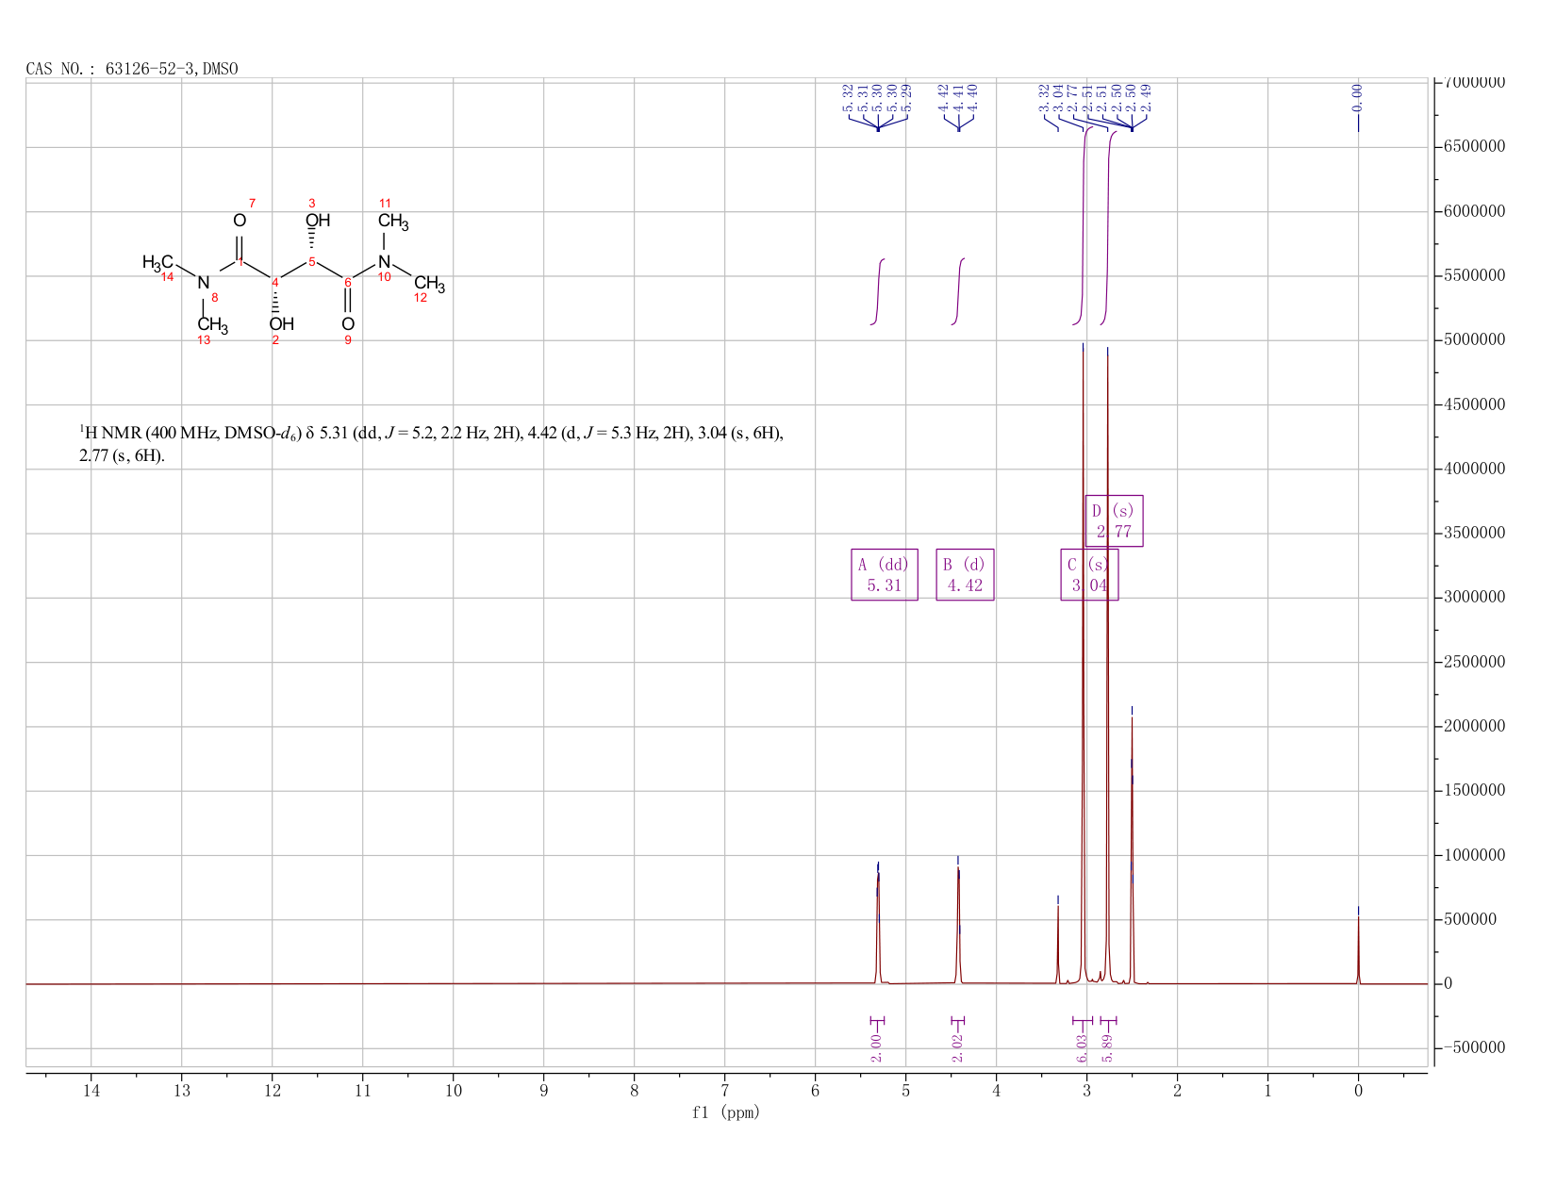
Task: Click the DMSO solvent peak near 2.50 ppm
Action: tap(1132, 848)
